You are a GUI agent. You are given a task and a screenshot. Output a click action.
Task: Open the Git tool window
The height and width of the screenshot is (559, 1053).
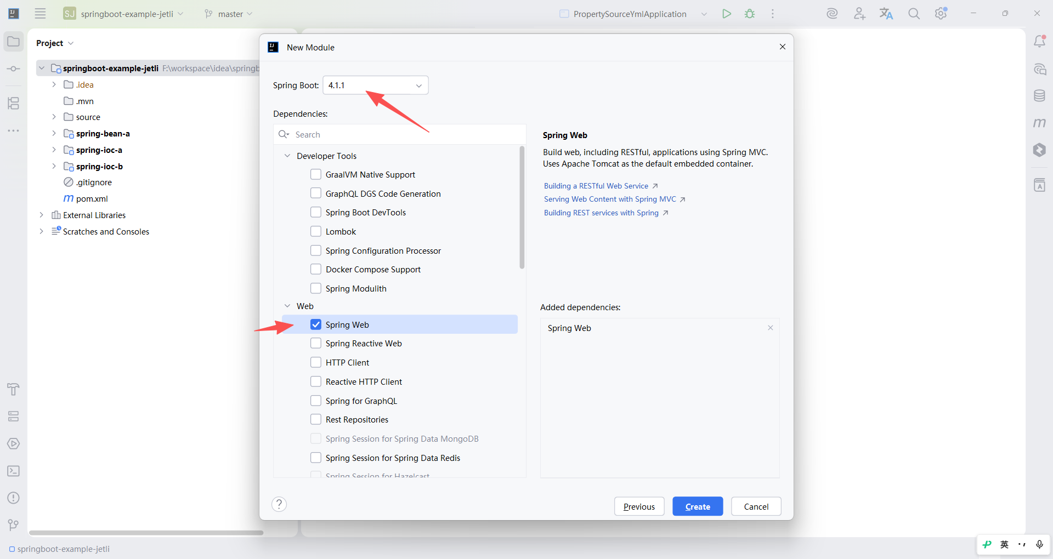(14, 525)
